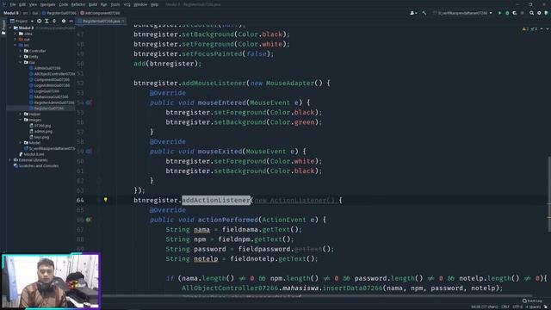
Task: Open Search Everywhere magnifier icon
Action: coord(532,13)
